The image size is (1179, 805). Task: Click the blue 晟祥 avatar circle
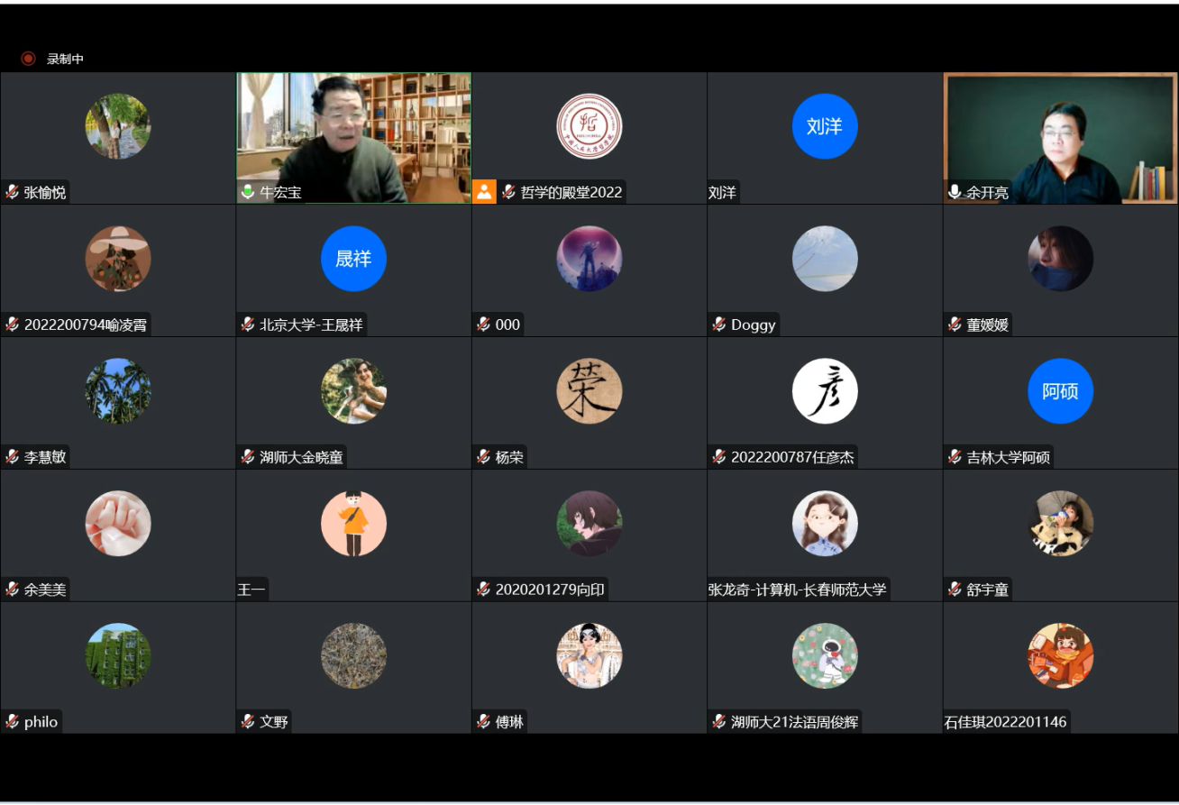point(353,259)
